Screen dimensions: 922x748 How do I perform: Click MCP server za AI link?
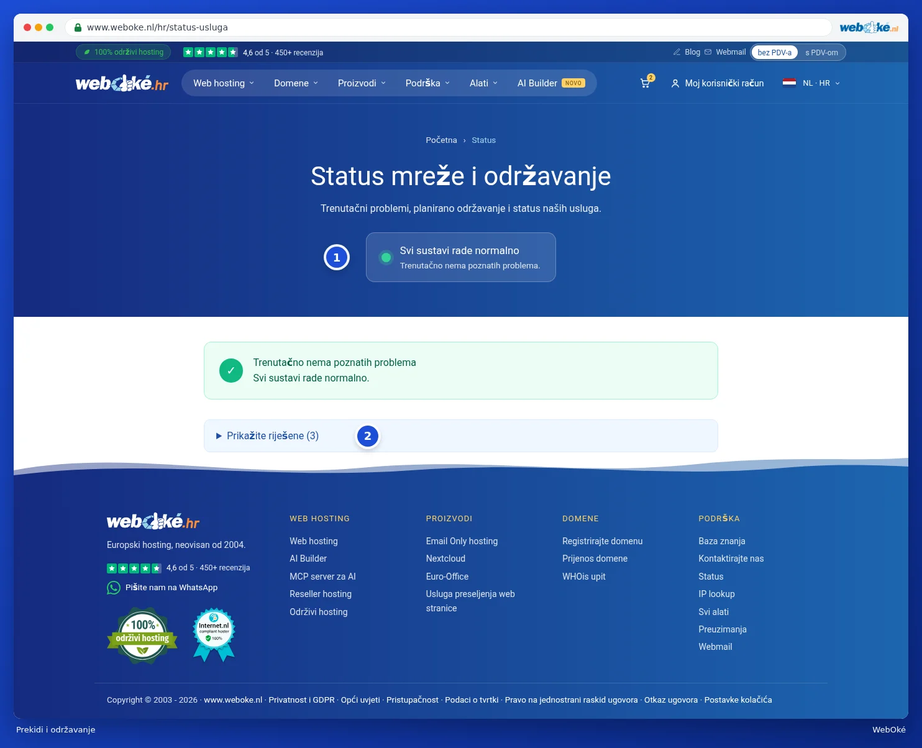point(322,577)
